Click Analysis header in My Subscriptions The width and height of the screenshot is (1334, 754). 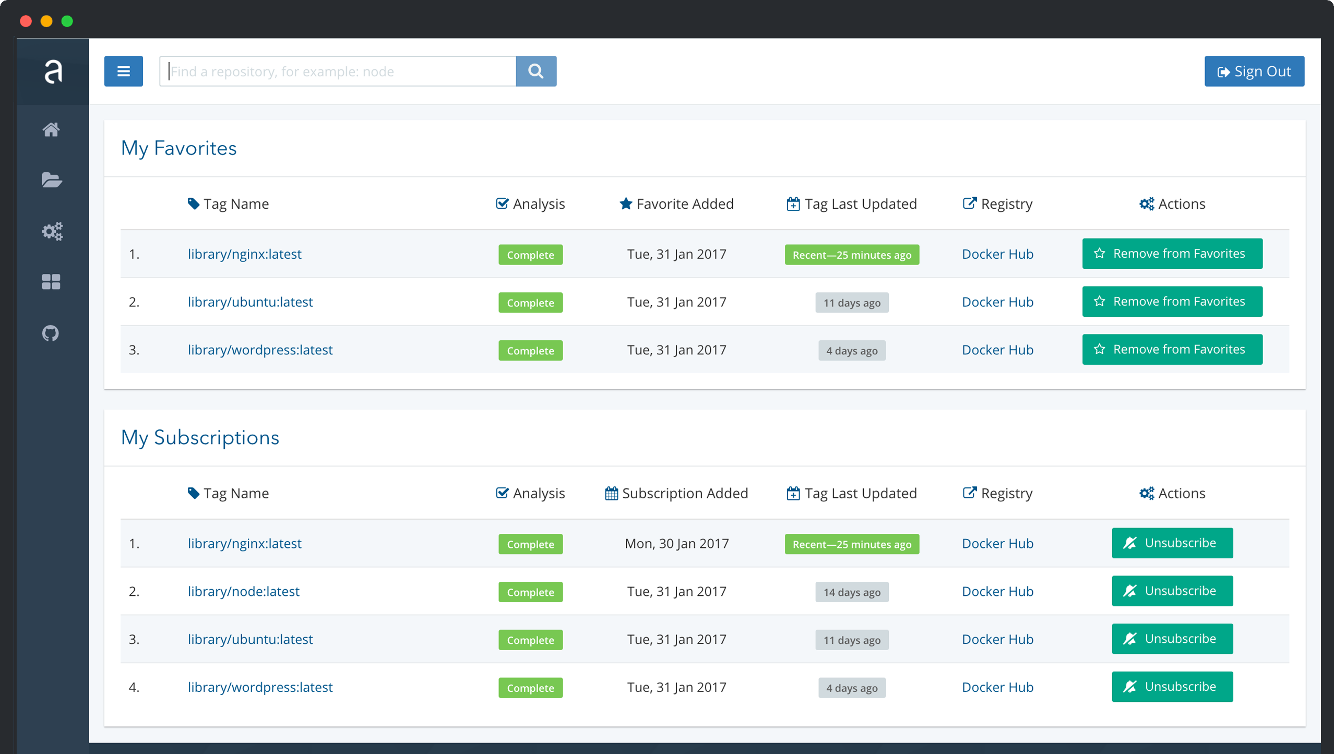pos(530,493)
